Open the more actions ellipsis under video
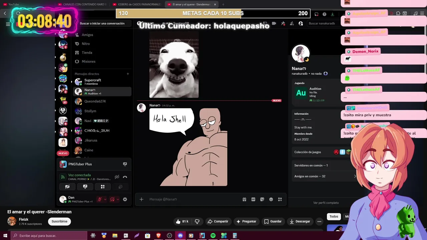This screenshot has height=240, width=427. (319, 221)
